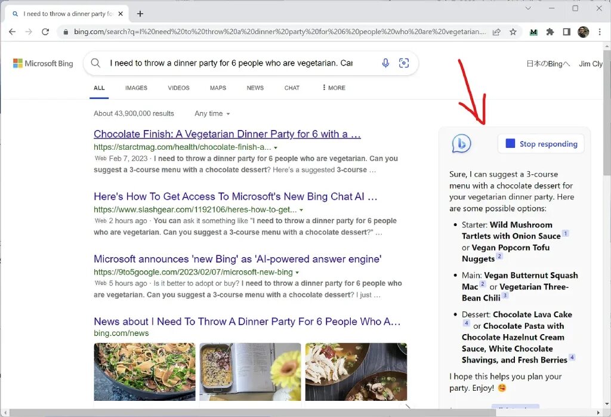
Task: Open visual search camera icon
Action: (x=404, y=63)
